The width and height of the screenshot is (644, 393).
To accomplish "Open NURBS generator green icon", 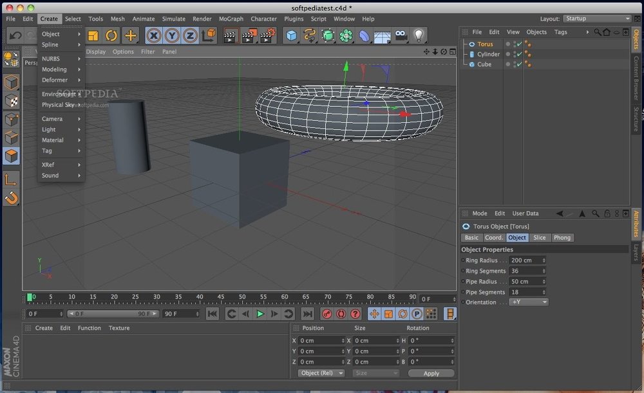I will (x=328, y=35).
